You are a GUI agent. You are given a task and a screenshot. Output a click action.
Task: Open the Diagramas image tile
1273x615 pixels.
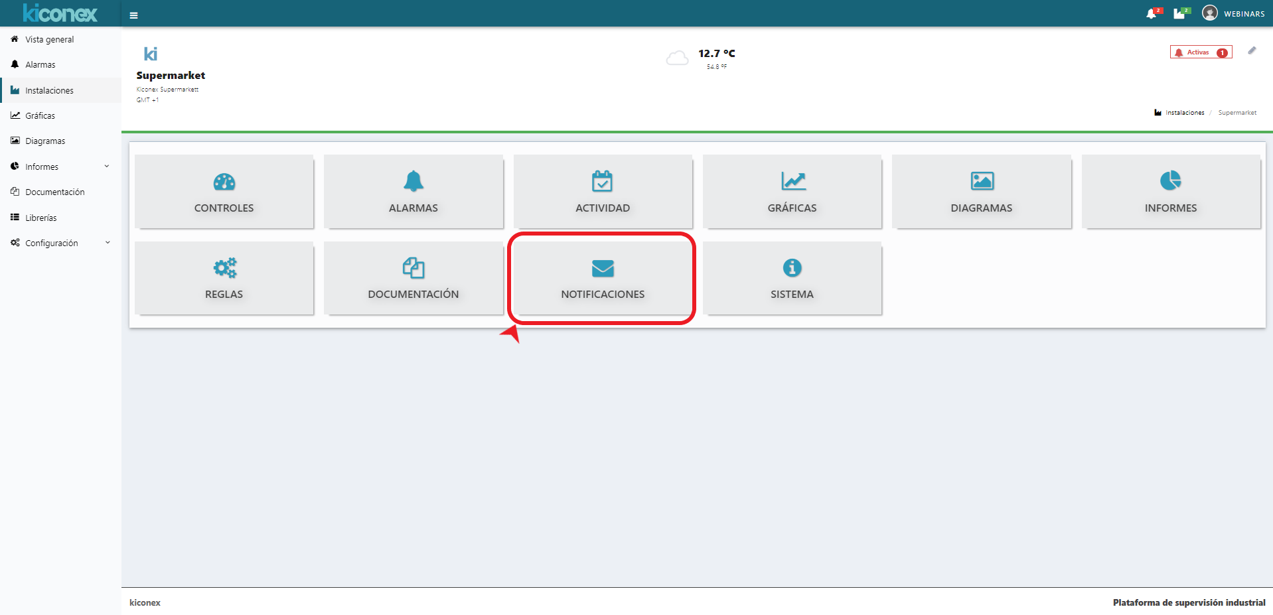(x=981, y=192)
